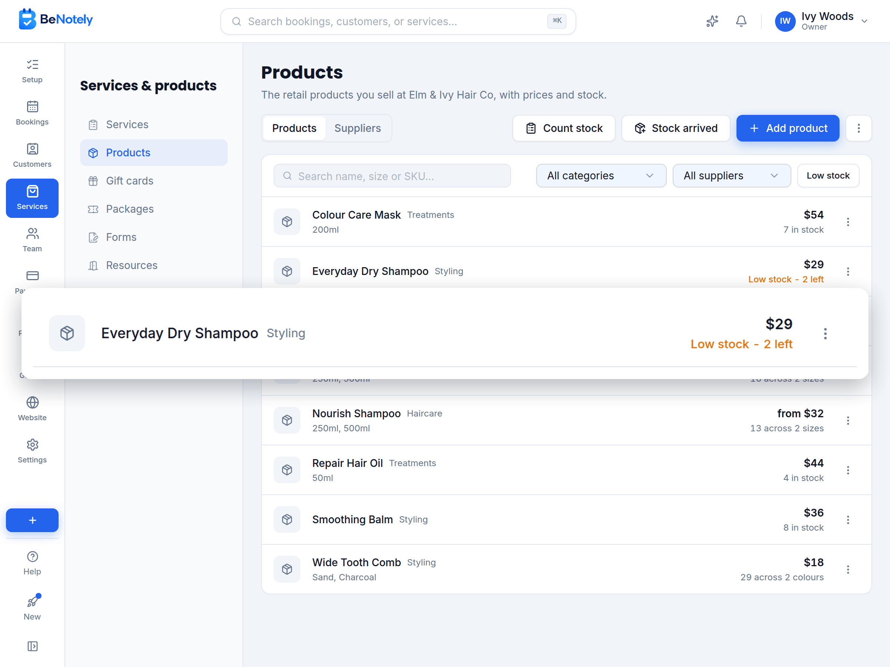This screenshot has width=890, height=667.
Task: Click the blue plus quick-create button
Action: (32, 520)
